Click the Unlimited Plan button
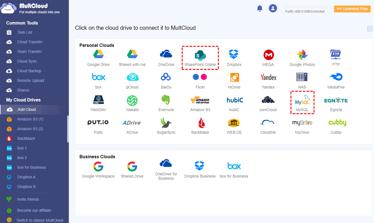 coord(352,9)
